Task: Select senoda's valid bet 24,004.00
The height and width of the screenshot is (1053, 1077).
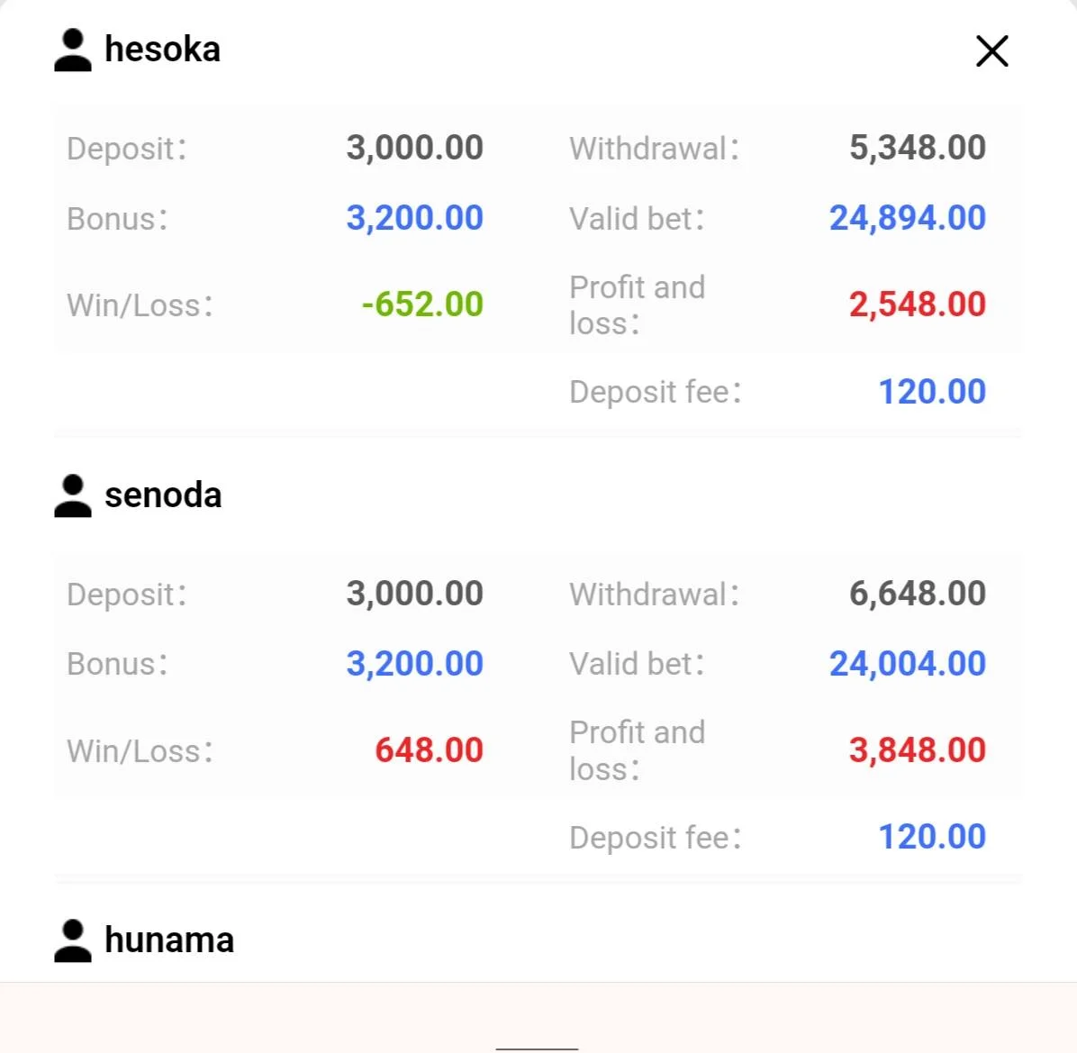Action: pos(908,664)
